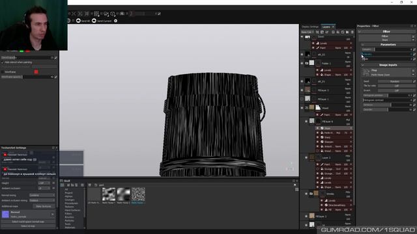417x234 pixels.
Task: Select the Fill layer 3 thumbnail
Action: [308, 90]
